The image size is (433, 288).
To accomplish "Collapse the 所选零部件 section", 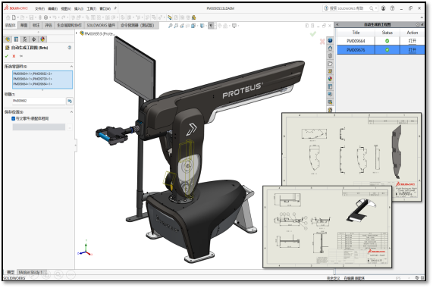I will pyautogui.click(x=71, y=67).
